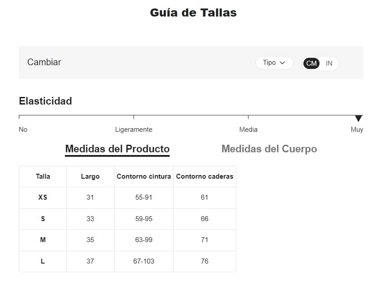Click the Ligeramente elasticity label
This screenshot has width=388, height=289.
tap(133, 130)
